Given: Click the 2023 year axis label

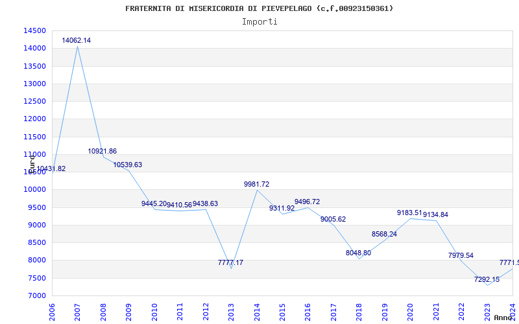Looking at the screenshot, I should tap(487, 312).
